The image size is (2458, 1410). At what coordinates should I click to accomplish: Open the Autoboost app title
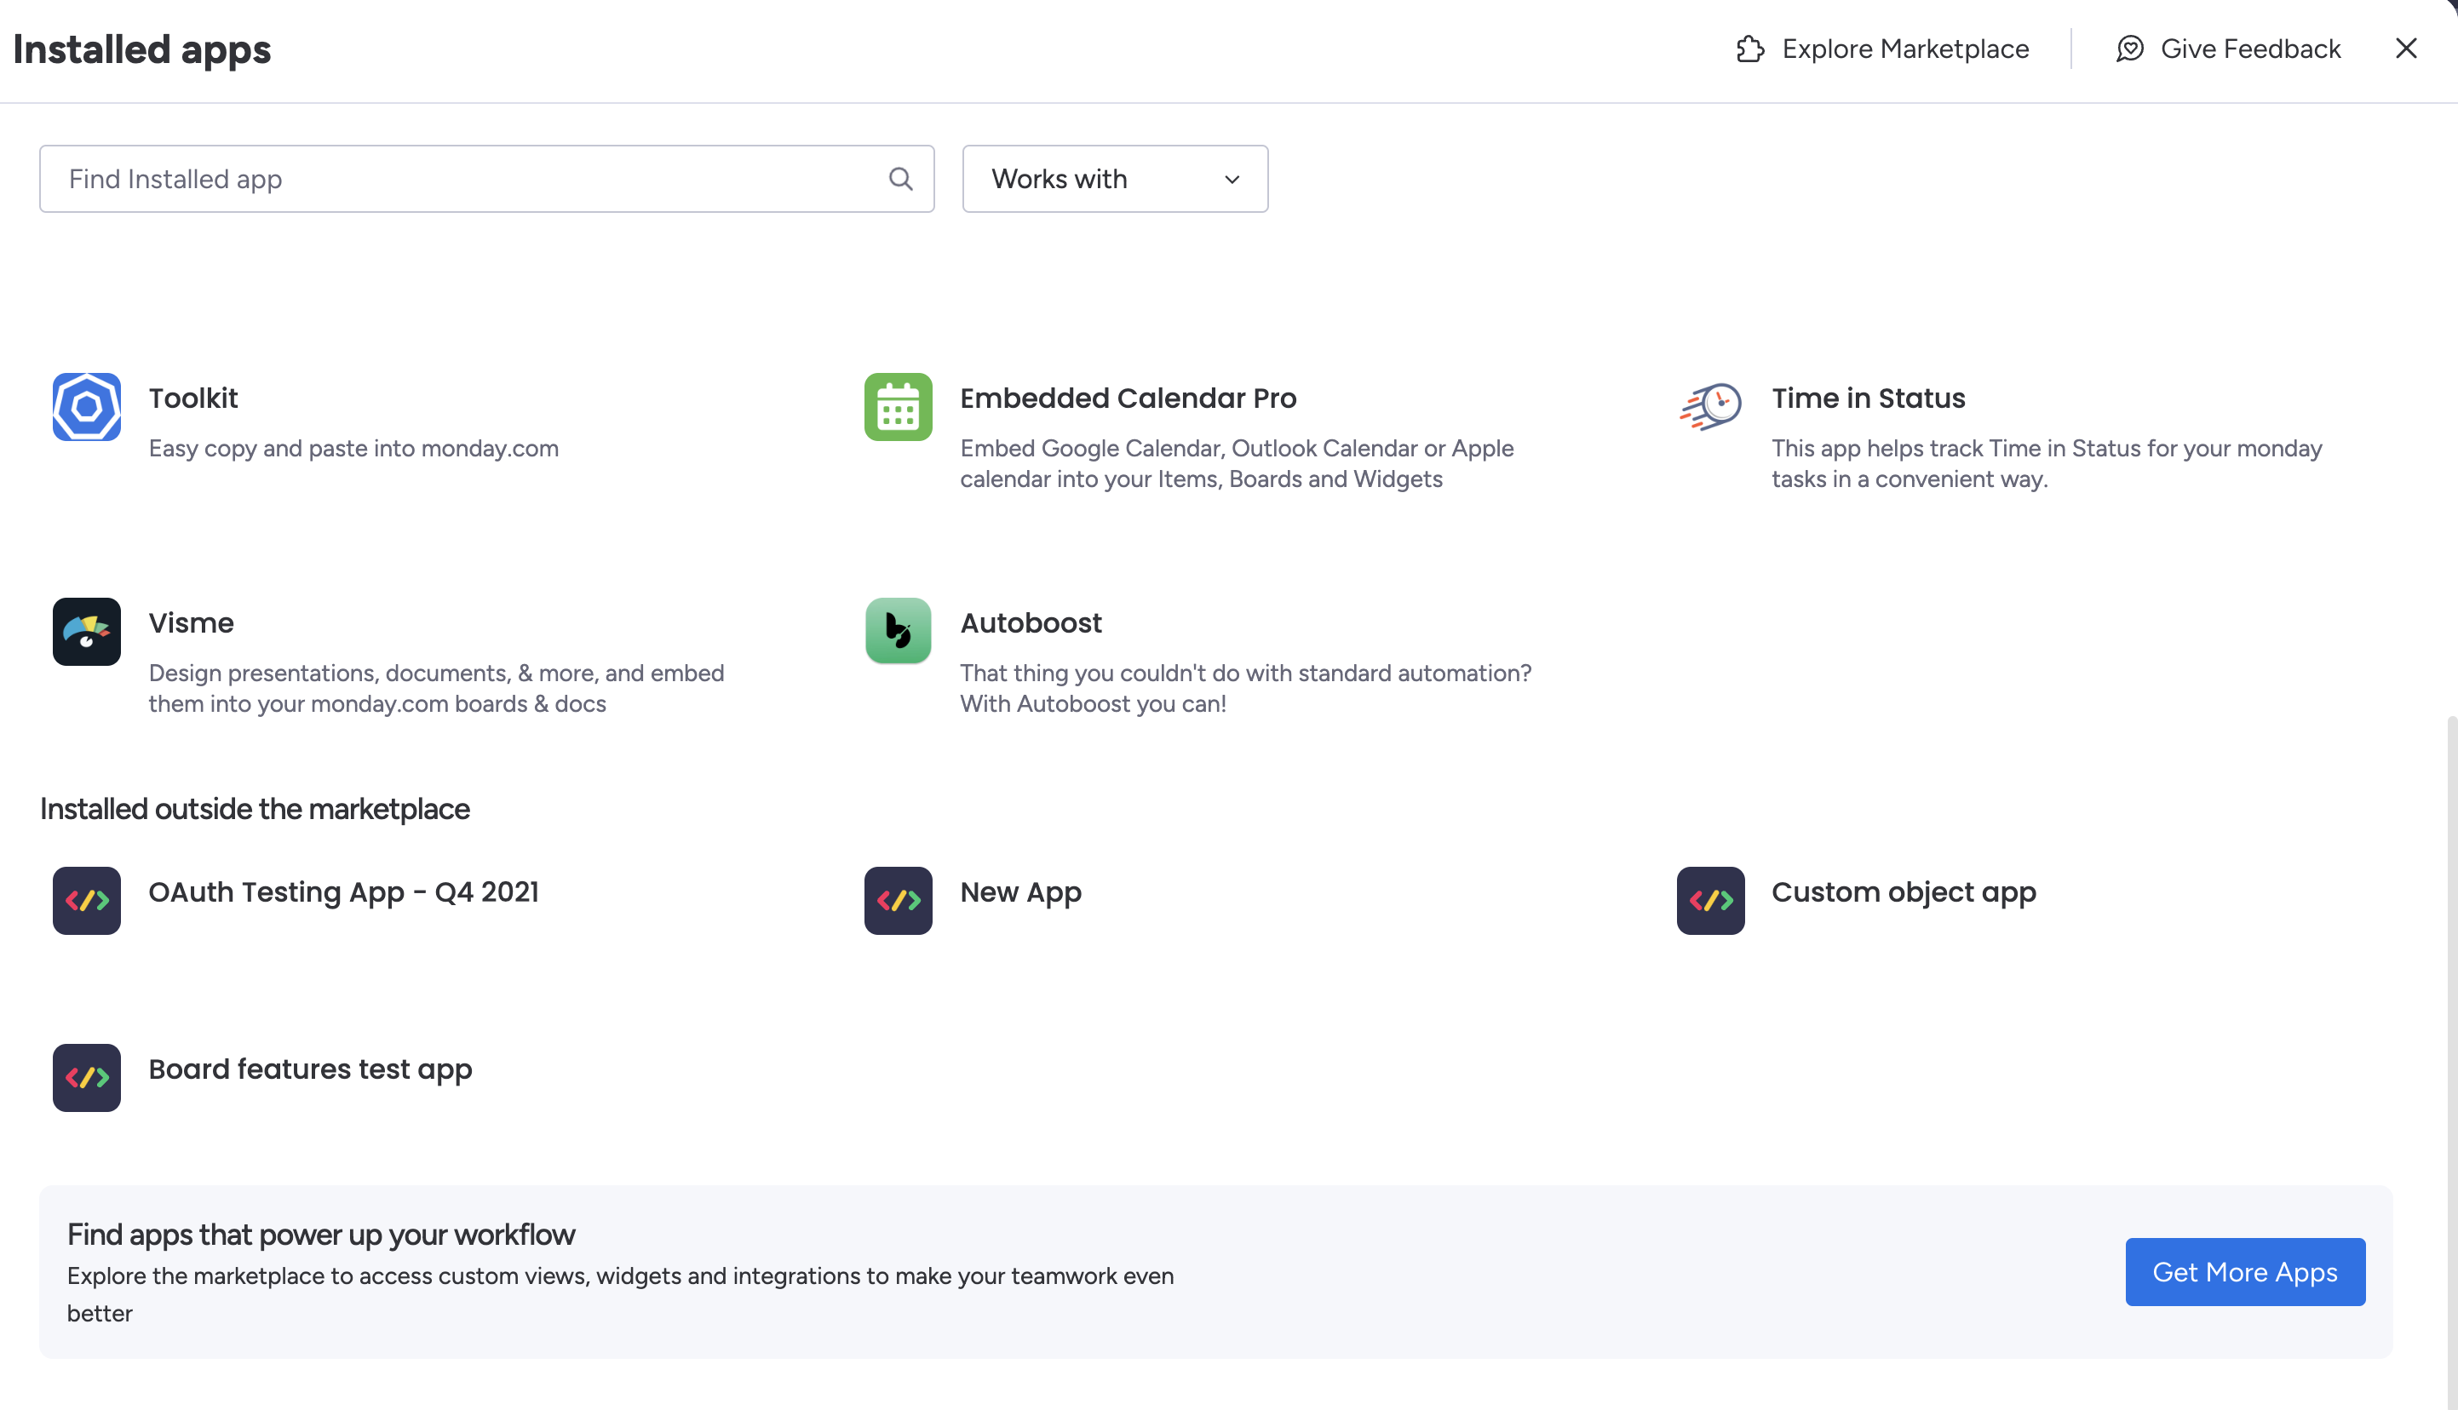[1031, 622]
